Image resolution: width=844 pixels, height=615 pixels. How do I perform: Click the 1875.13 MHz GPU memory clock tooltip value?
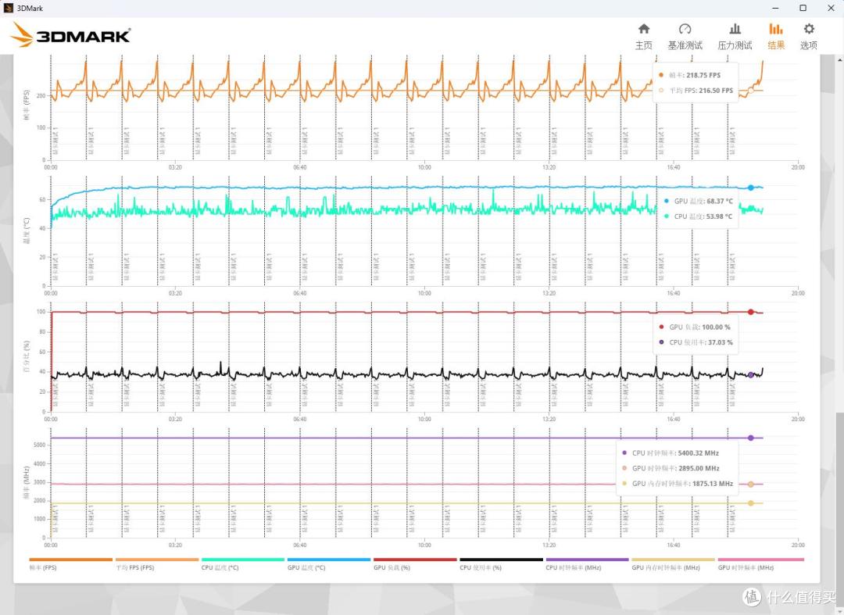point(713,483)
